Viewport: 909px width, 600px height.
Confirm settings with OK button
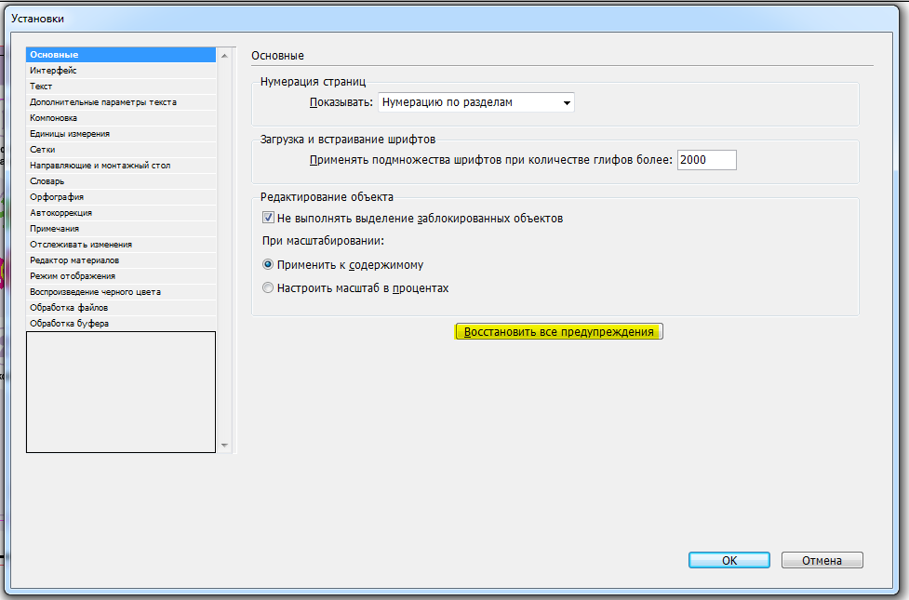pos(729,560)
